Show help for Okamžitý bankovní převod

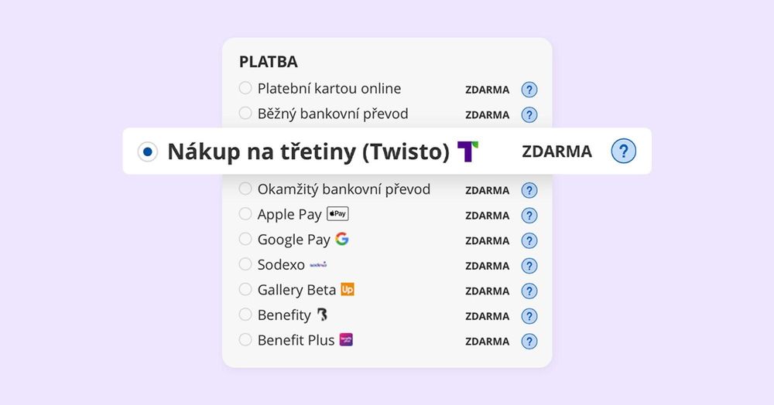(529, 190)
